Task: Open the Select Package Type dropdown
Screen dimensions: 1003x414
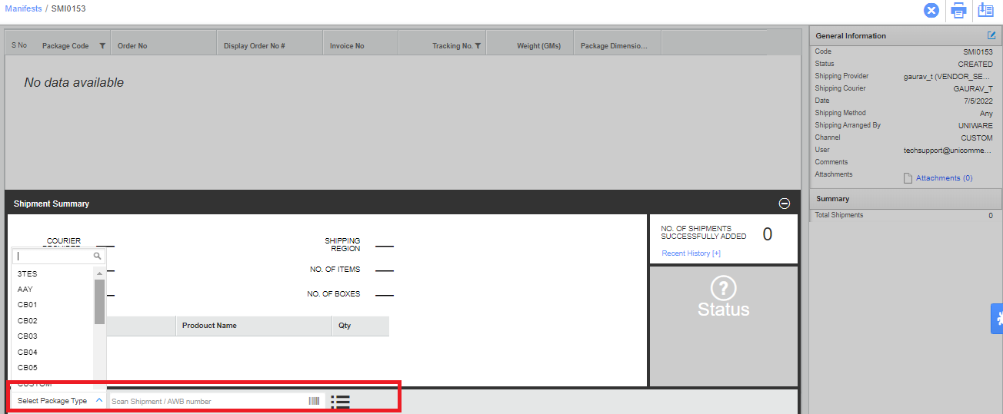Action: point(58,401)
